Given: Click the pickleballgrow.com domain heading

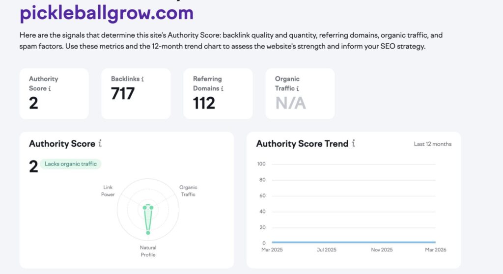Looking at the screenshot, I should click(x=107, y=13).
